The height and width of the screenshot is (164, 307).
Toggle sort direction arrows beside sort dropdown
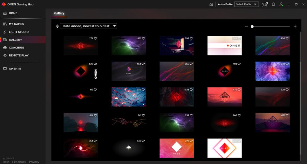(x=57, y=26)
